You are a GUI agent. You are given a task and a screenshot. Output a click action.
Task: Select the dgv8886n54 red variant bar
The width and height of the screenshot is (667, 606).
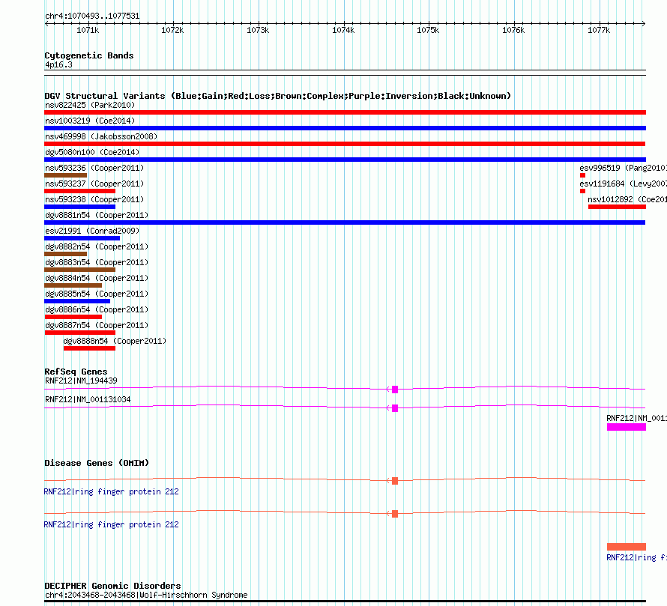click(73, 317)
